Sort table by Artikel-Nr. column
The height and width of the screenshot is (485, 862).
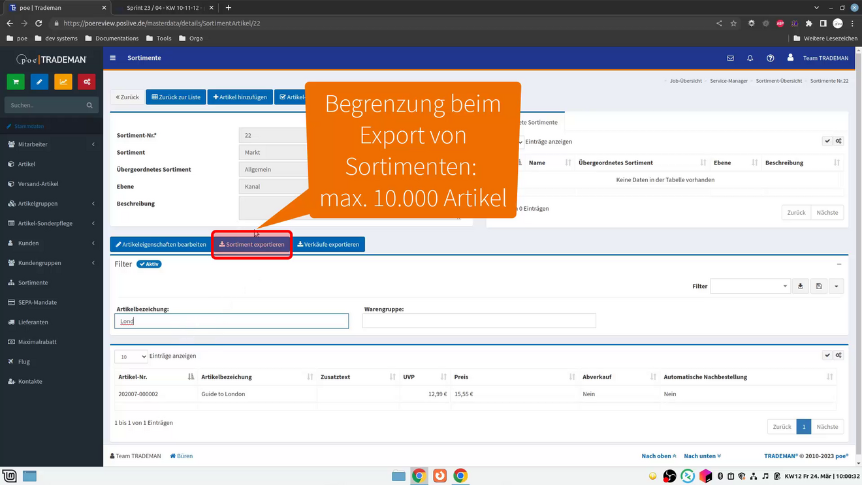point(156,377)
